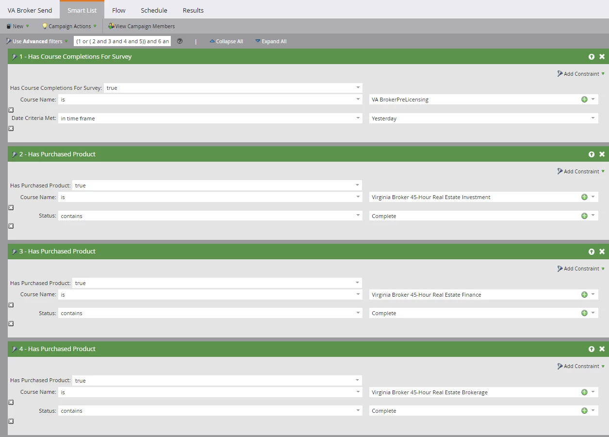Move filter 2 Has Purchased Product up
This screenshot has height=437, width=609.
(x=592, y=154)
